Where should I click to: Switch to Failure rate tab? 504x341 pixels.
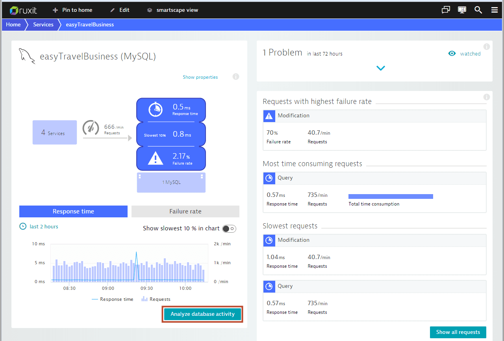click(185, 211)
